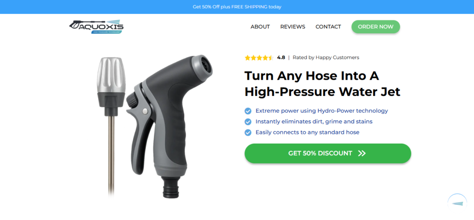Click the top banner free shipping text
This screenshot has height=220, width=474.
(237, 6)
